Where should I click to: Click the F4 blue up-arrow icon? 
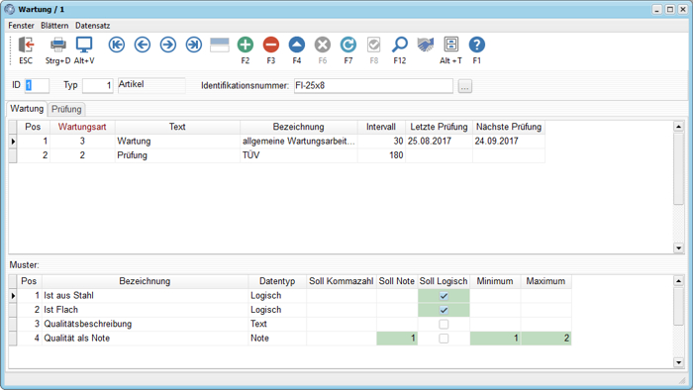tap(297, 45)
